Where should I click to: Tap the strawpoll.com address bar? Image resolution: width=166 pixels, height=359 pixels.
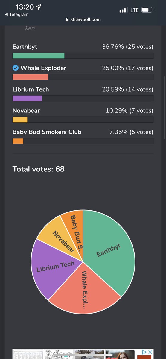(83, 19)
